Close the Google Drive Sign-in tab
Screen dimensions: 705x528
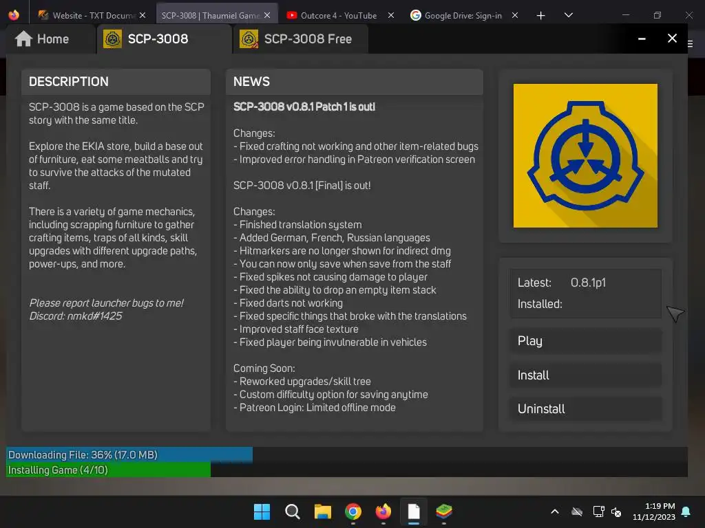pos(515,15)
